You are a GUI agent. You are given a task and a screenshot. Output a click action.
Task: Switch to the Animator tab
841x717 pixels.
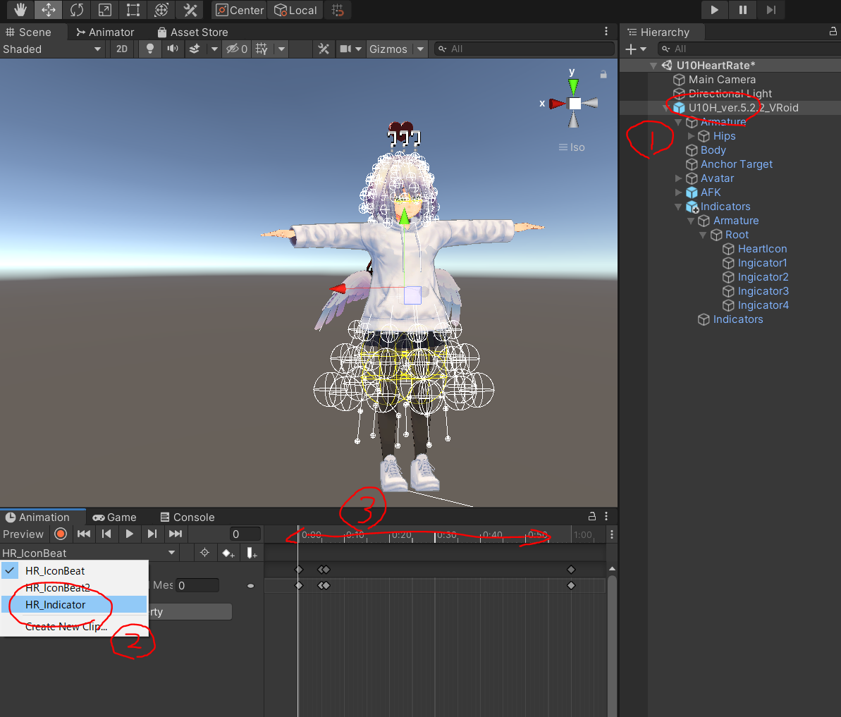pyautogui.click(x=105, y=32)
